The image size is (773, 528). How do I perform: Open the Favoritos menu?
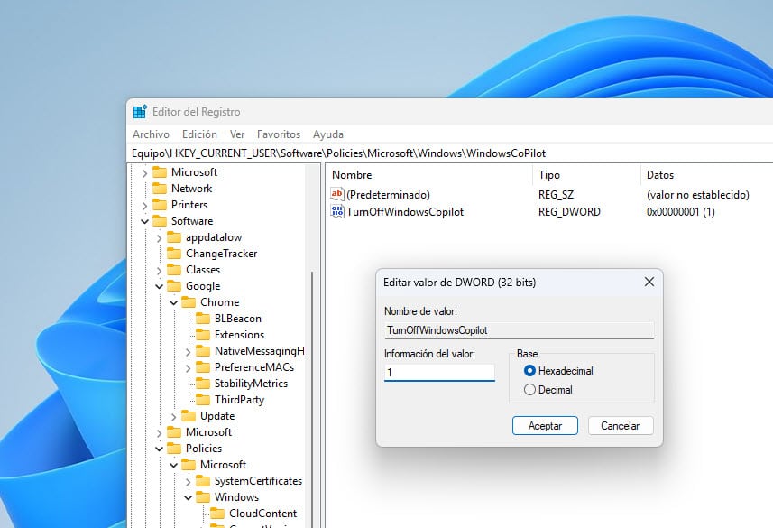279,134
